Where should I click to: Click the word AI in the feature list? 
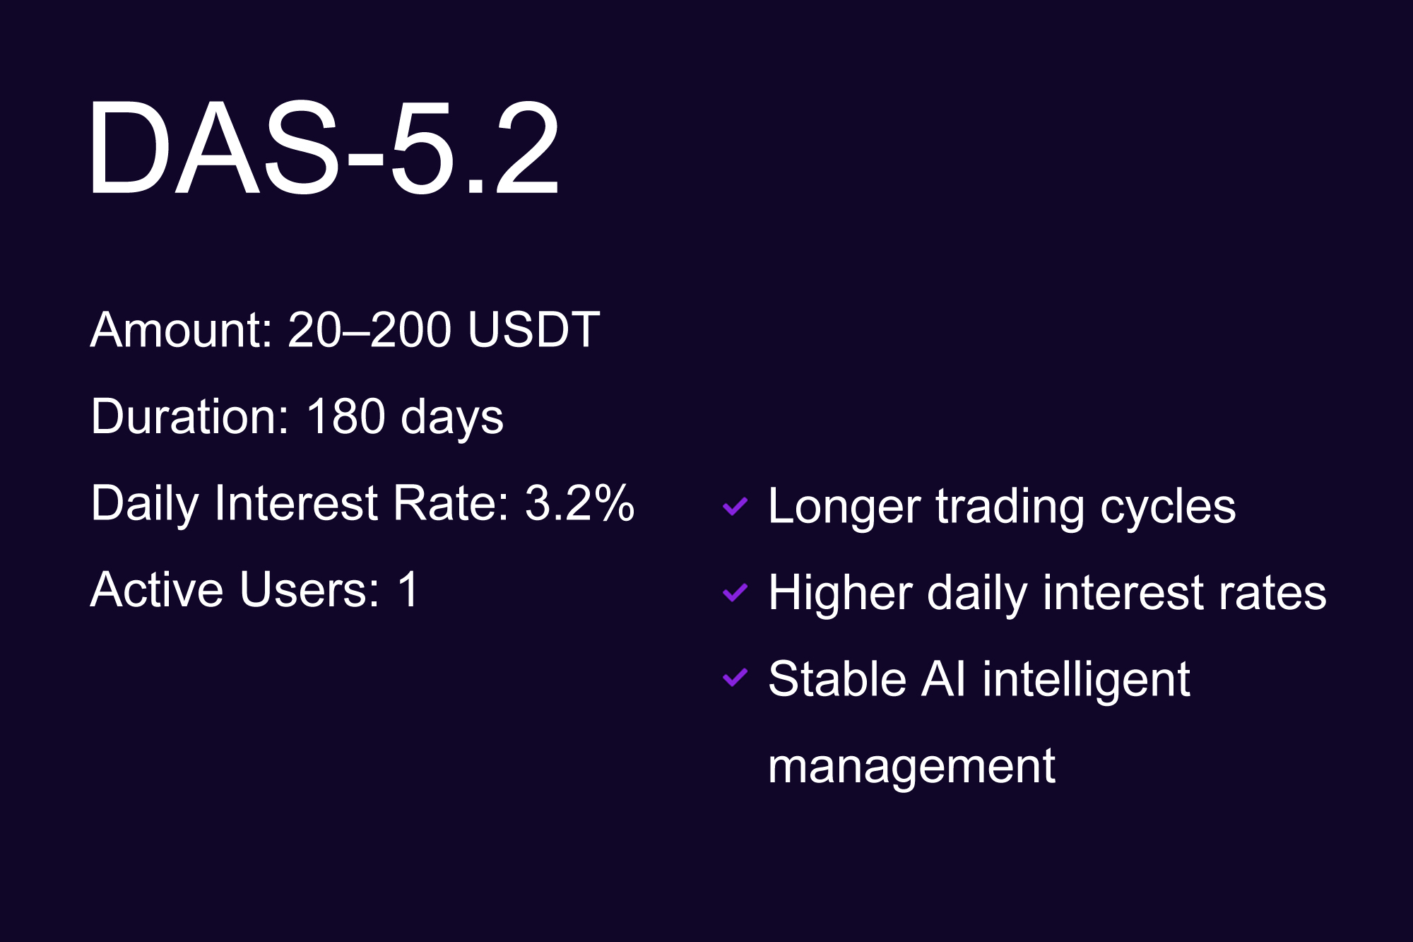[x=944, y=679]
